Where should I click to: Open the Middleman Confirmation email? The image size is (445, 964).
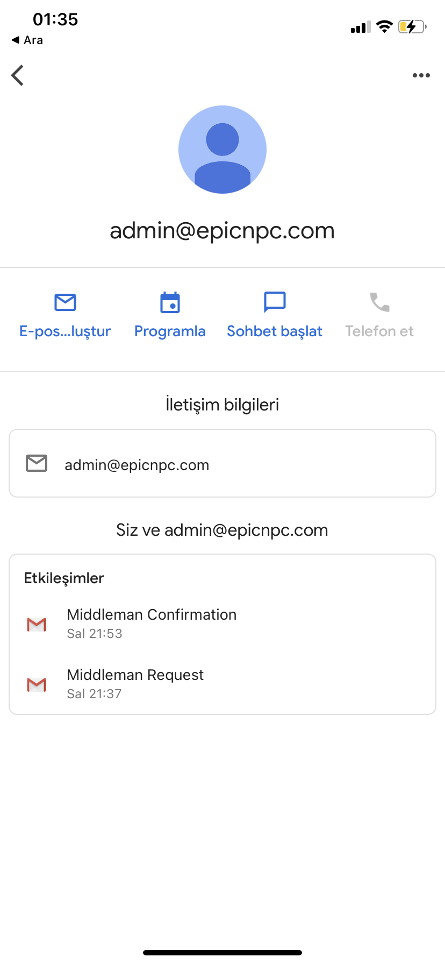click(x=223, y=623)
